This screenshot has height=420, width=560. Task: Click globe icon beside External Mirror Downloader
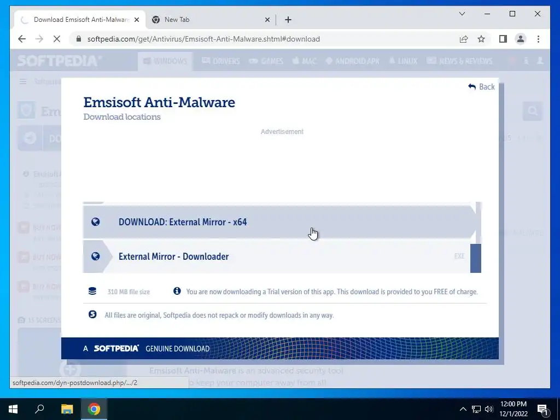(95, 256)
